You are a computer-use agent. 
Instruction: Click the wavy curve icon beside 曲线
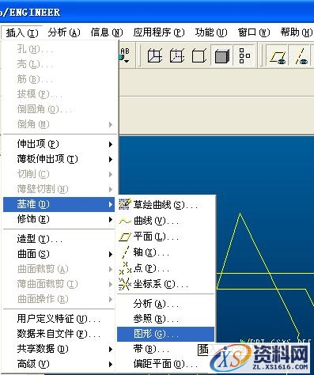pos(125,222)
